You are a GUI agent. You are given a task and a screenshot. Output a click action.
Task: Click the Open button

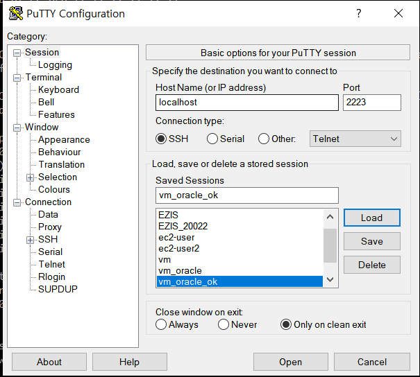291,362
